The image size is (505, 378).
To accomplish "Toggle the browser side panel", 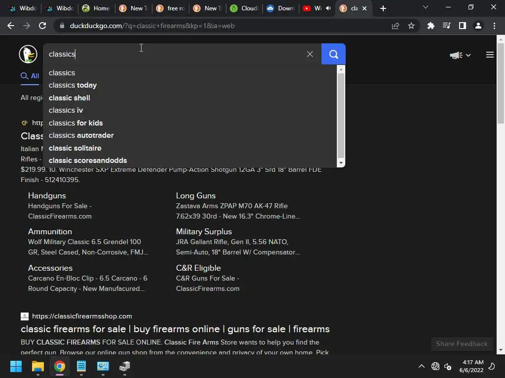I will [463, 26].
